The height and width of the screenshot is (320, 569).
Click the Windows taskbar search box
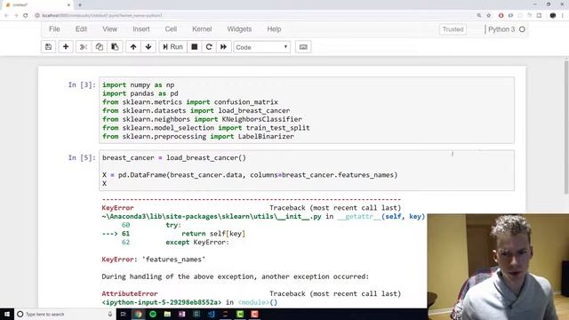click(x=65, y=314)
